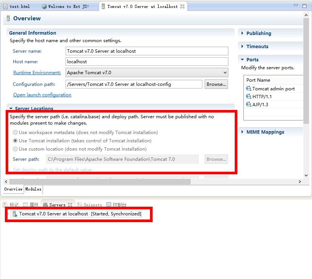Select Tomcat v7.0 Server at localhost row
The image size is (312, 279).
point(76,214)
